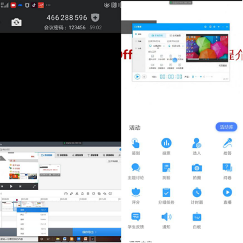The width and height of the screenshot is (243, 243).
Task: Open the 投票 voting activity
Action: (166, 143)
